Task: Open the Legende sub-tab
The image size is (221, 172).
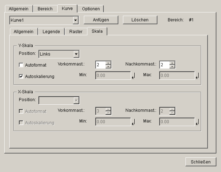Action: point(51,31)
